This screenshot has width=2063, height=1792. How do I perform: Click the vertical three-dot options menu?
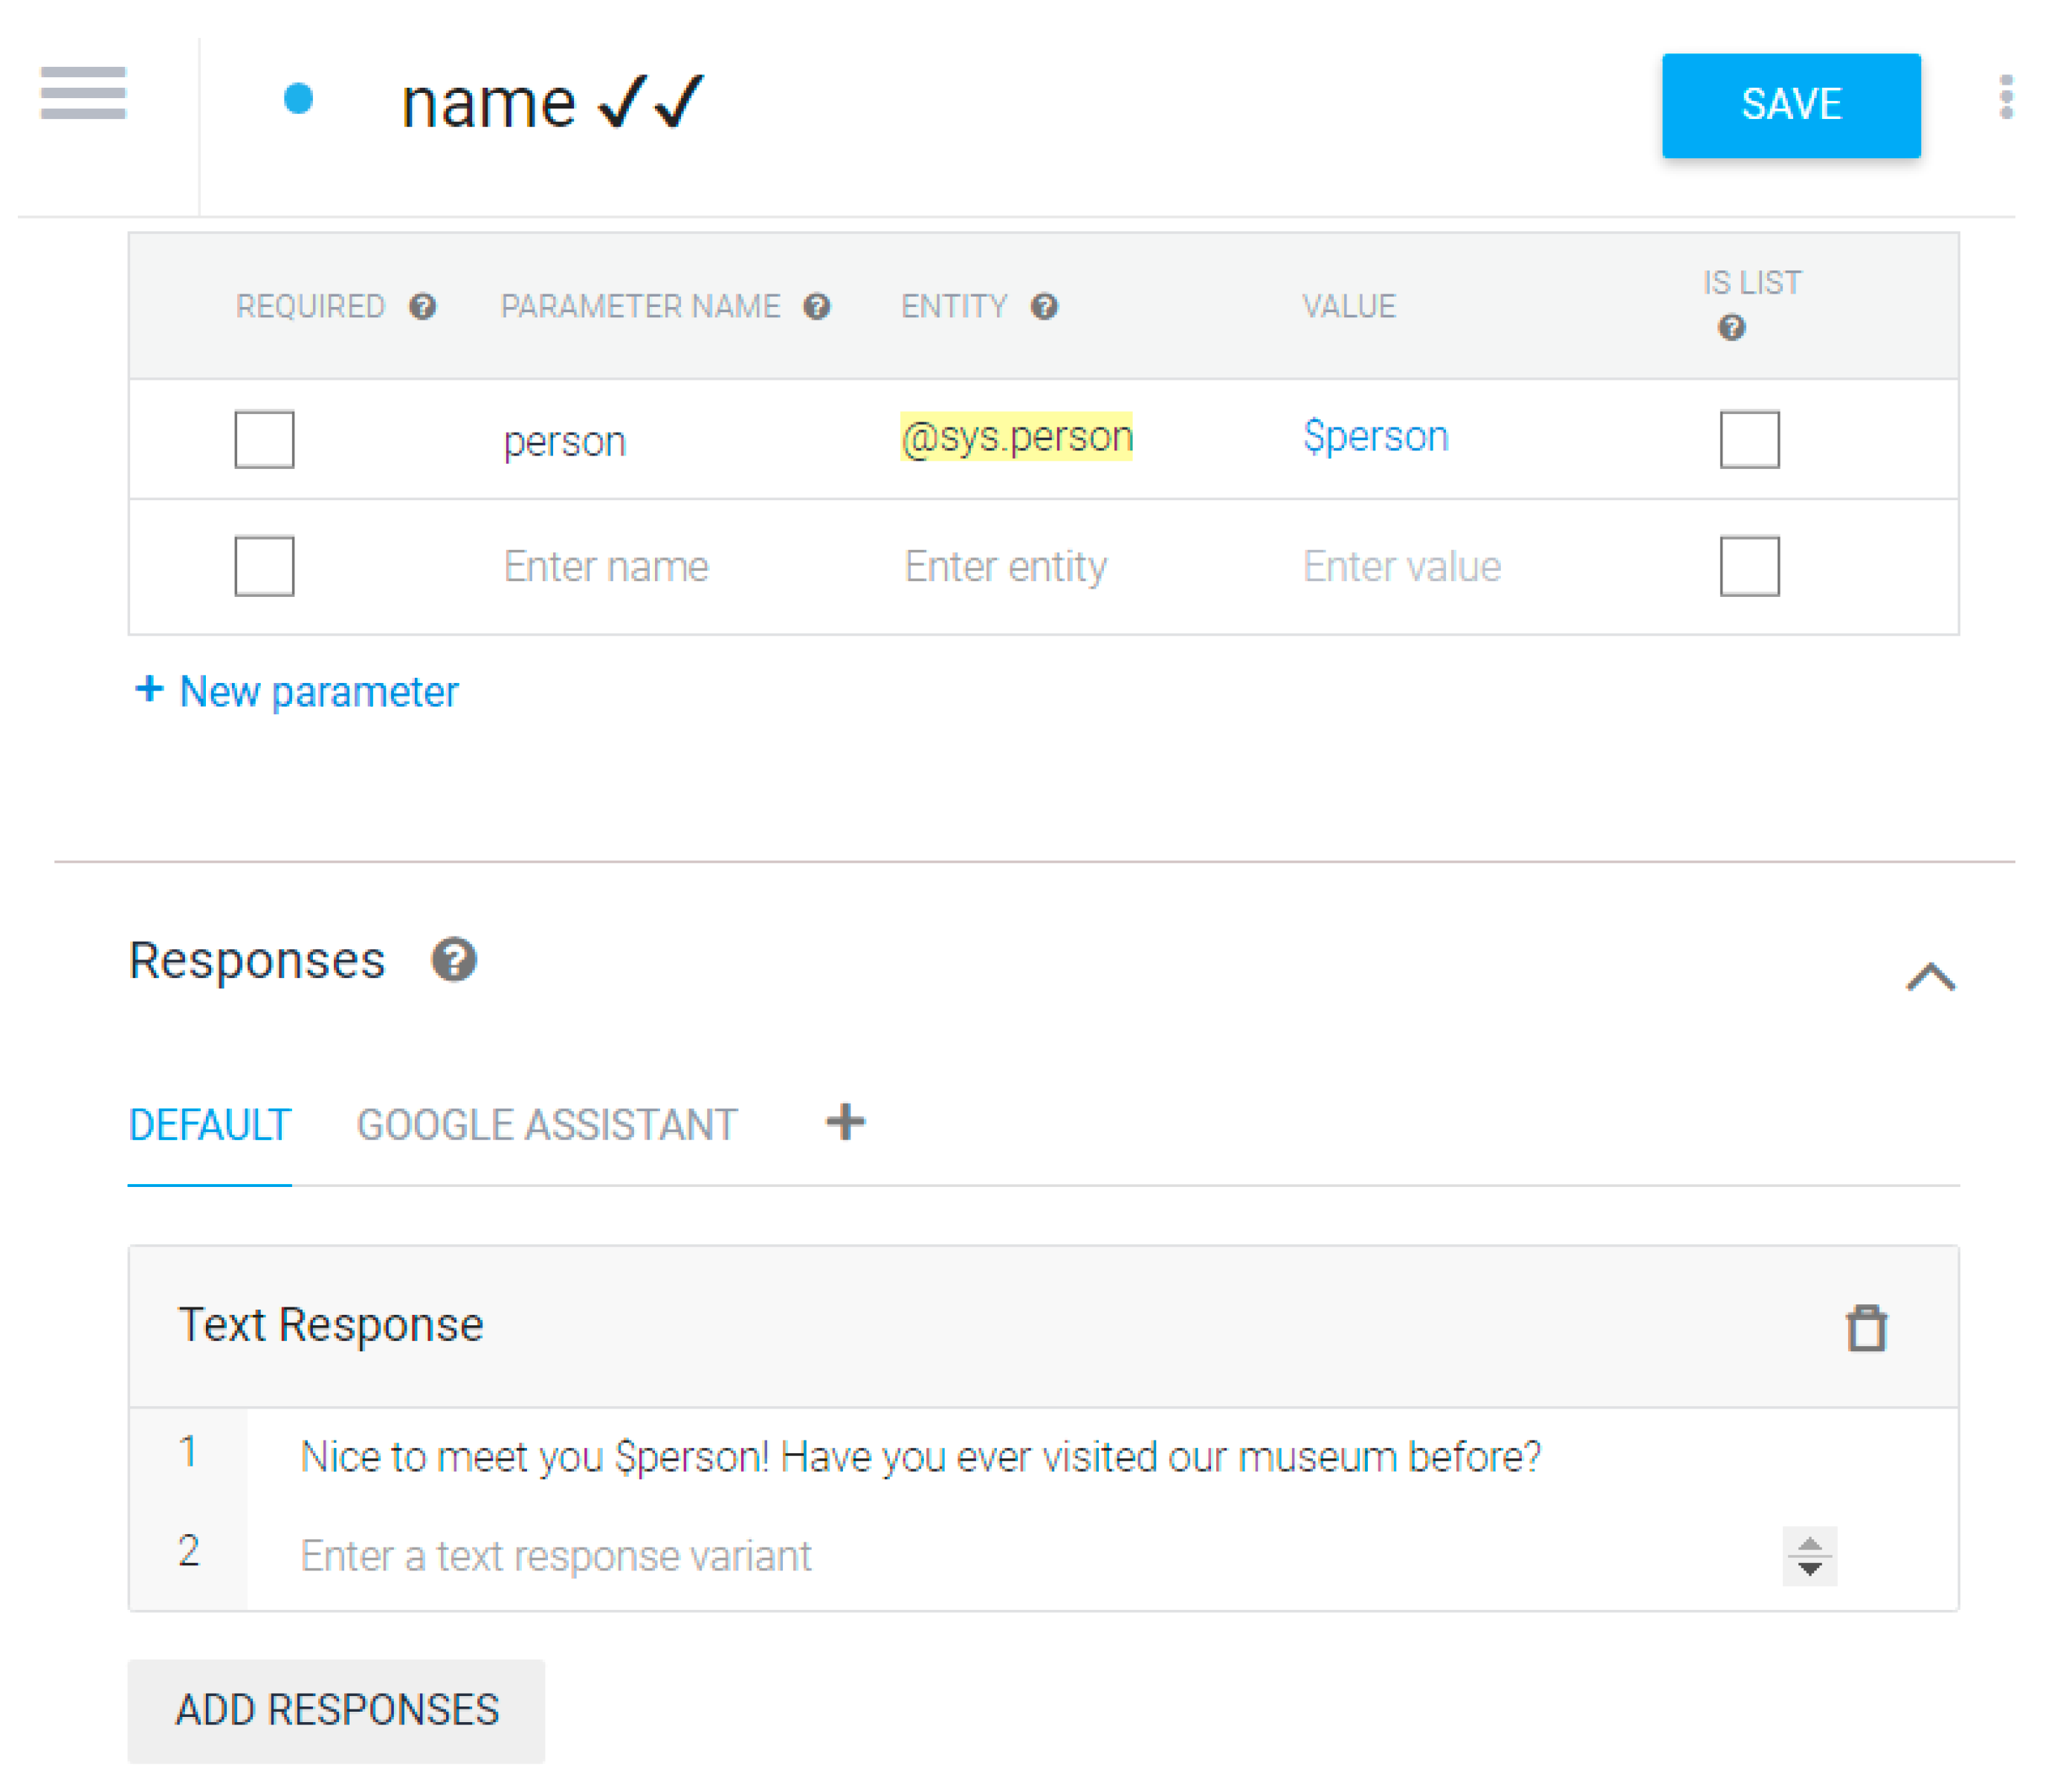point(2005,98)
